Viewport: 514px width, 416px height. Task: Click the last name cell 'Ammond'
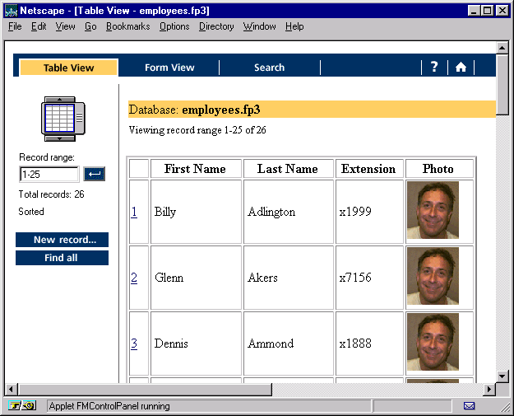point(289,344)
